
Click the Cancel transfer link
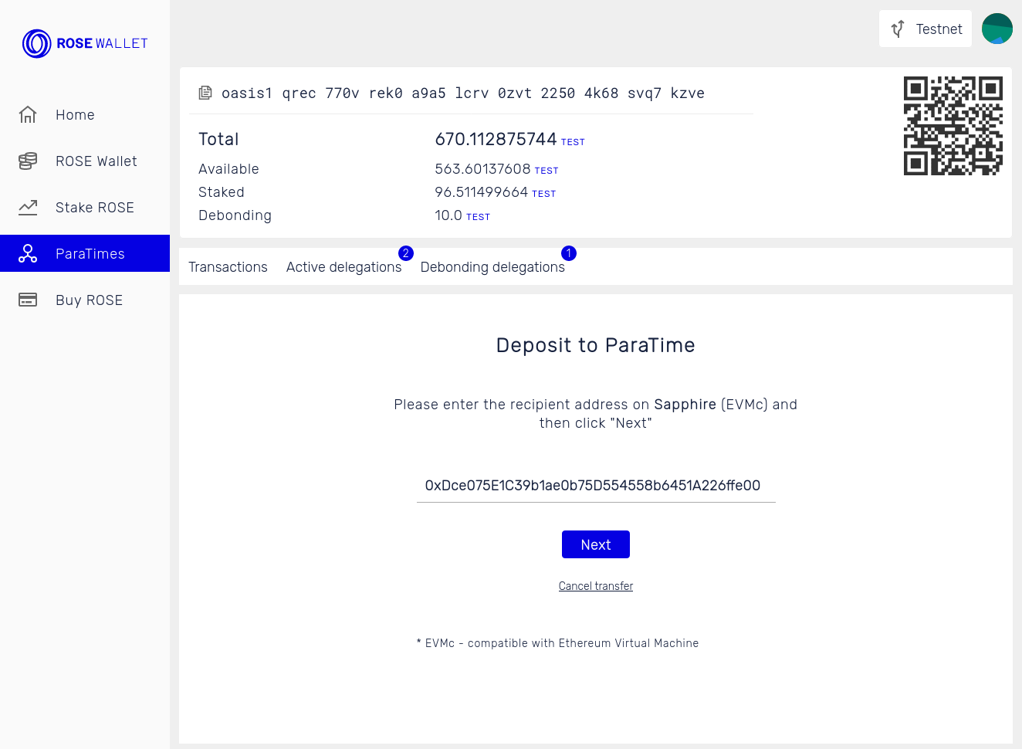tap(595, 585)
